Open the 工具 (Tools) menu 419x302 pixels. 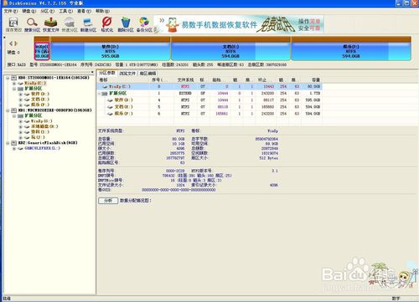pos(65,11)
